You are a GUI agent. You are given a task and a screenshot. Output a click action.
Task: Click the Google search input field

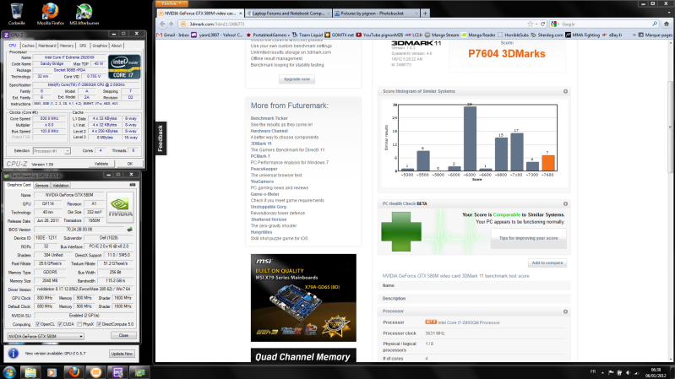(x=606, y=24)
